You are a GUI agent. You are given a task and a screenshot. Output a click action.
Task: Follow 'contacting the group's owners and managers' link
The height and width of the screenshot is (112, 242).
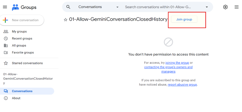(168, 69)
